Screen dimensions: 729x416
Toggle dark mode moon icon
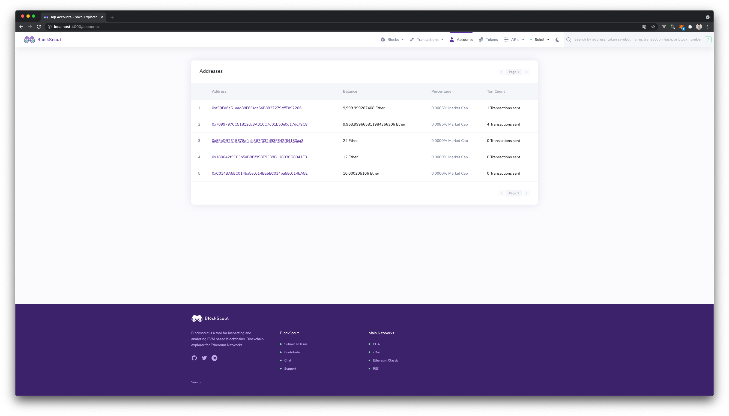(557, 40)
